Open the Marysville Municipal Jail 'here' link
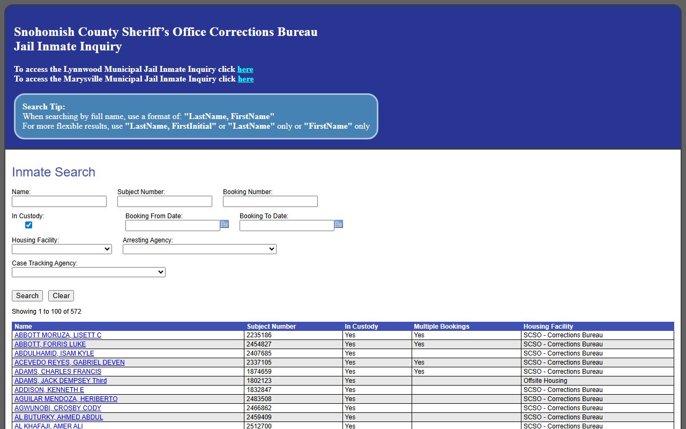Screen dimensions: 686x429 [246, 79]
